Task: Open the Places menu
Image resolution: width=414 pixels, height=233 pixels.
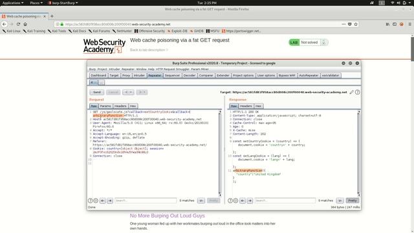Action: coord(36,3)
